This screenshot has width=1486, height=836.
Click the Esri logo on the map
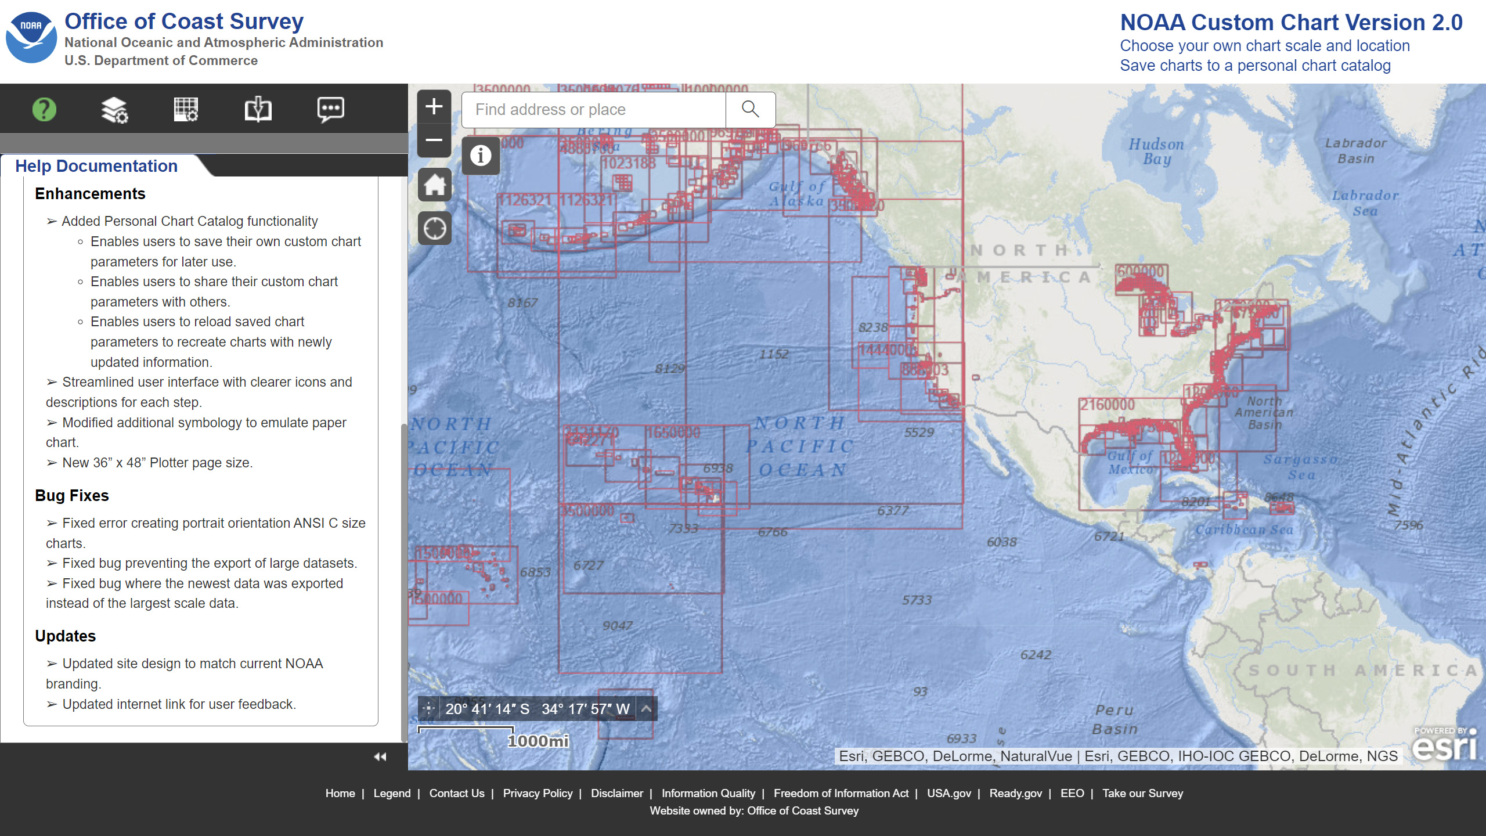[x=1445, y=745]
